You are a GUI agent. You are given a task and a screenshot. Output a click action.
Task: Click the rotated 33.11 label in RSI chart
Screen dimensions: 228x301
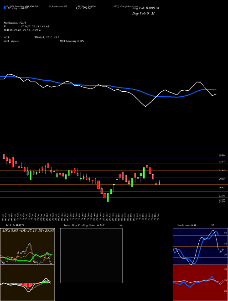221,282
